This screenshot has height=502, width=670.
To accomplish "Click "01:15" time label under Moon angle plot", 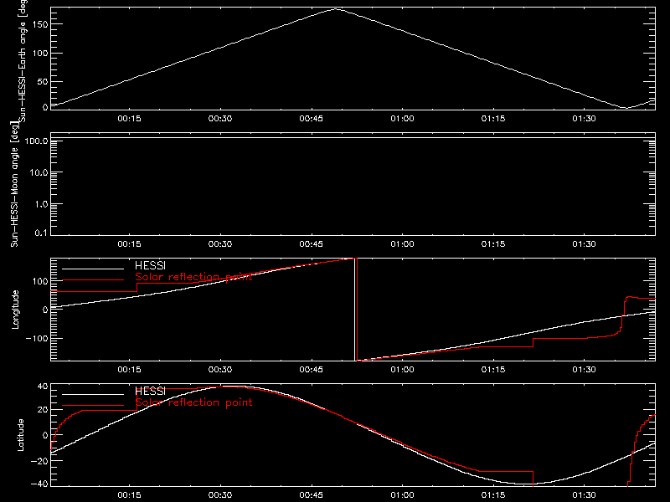I will (x=493, y=244).
